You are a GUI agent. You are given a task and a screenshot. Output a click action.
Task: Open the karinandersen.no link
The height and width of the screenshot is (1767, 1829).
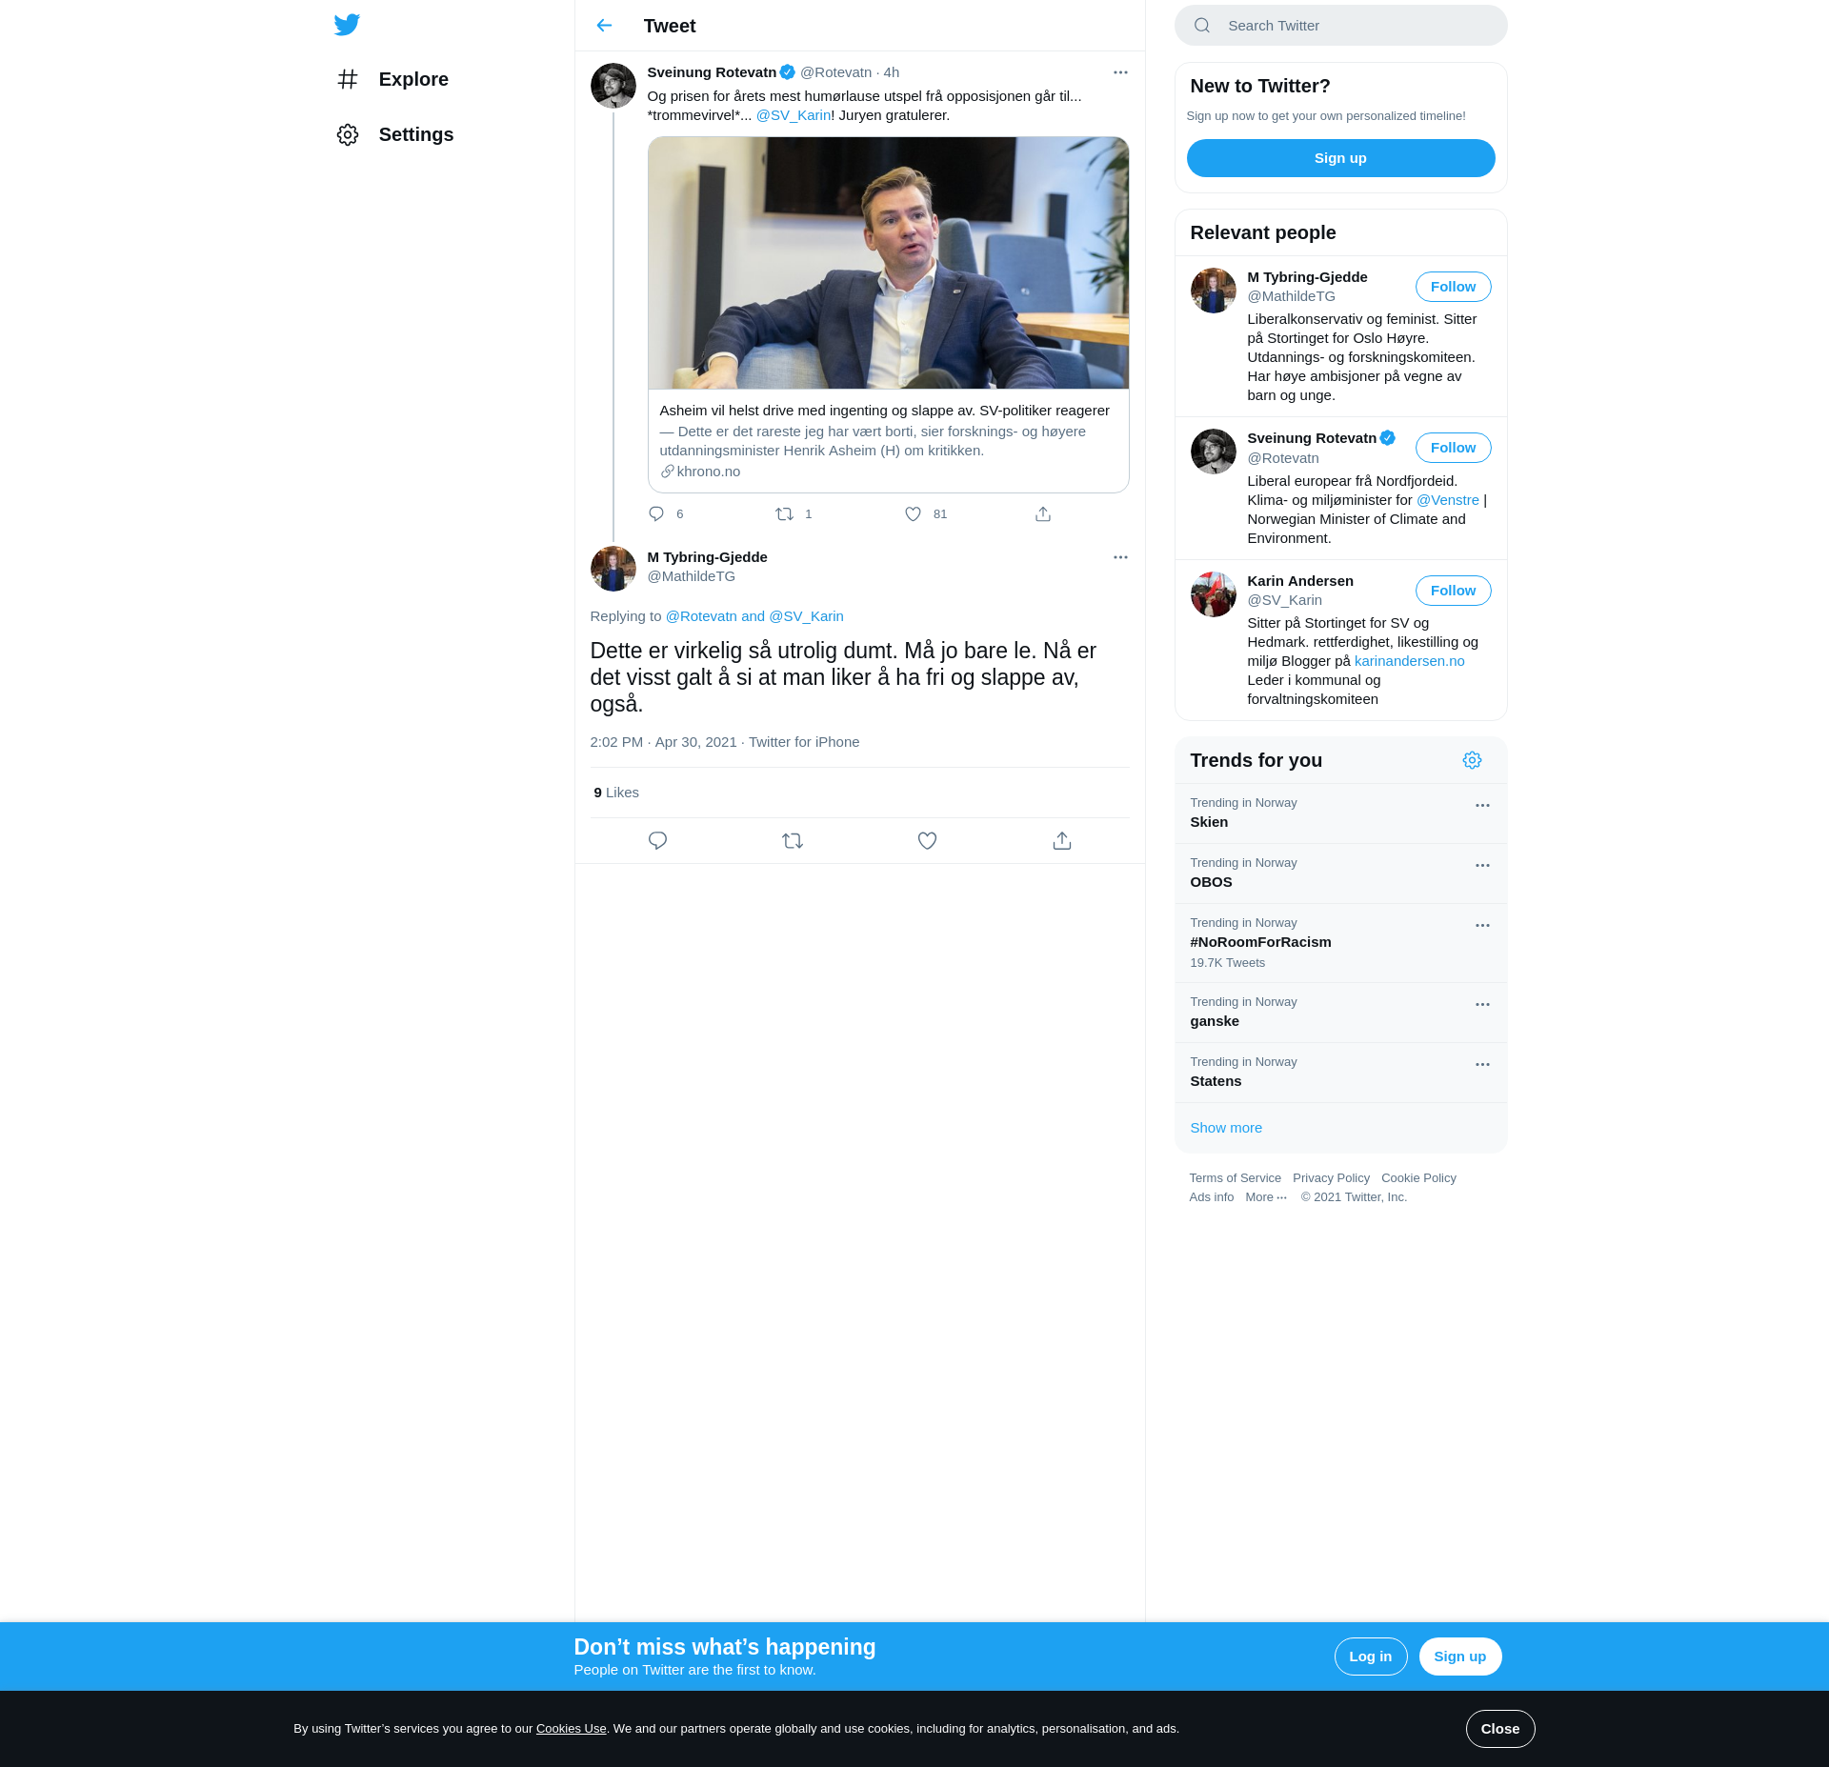(1409, 661)
